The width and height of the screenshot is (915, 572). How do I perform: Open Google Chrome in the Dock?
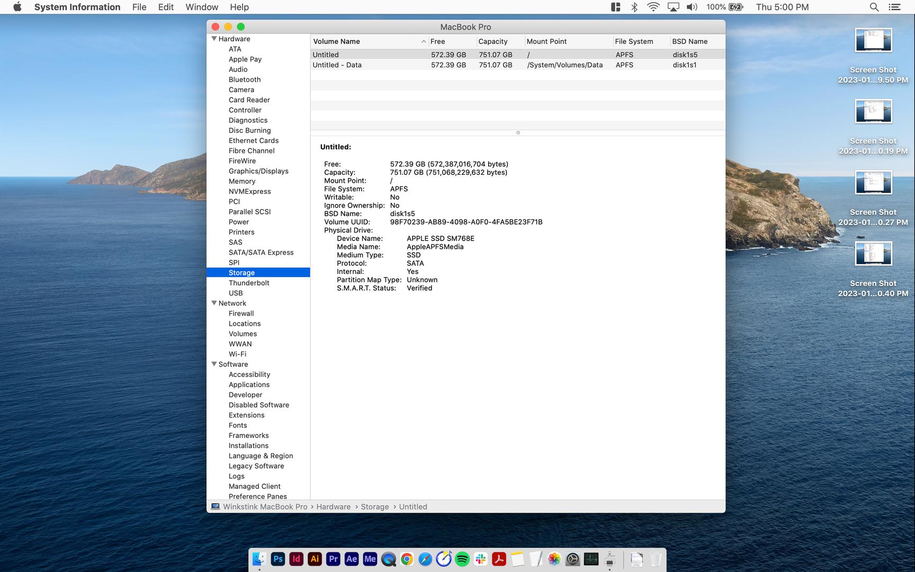pos(407,559)
